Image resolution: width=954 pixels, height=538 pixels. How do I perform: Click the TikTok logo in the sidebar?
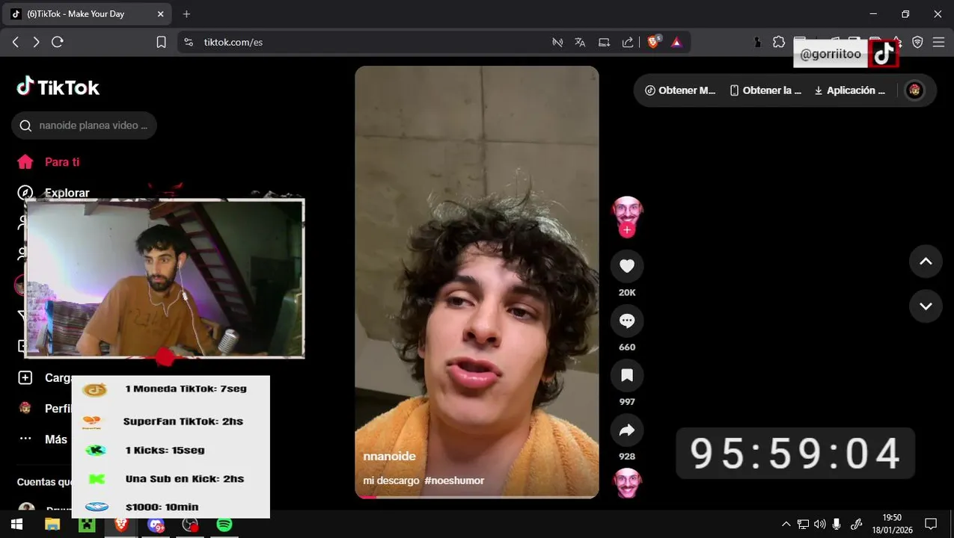tap(58, 87)
